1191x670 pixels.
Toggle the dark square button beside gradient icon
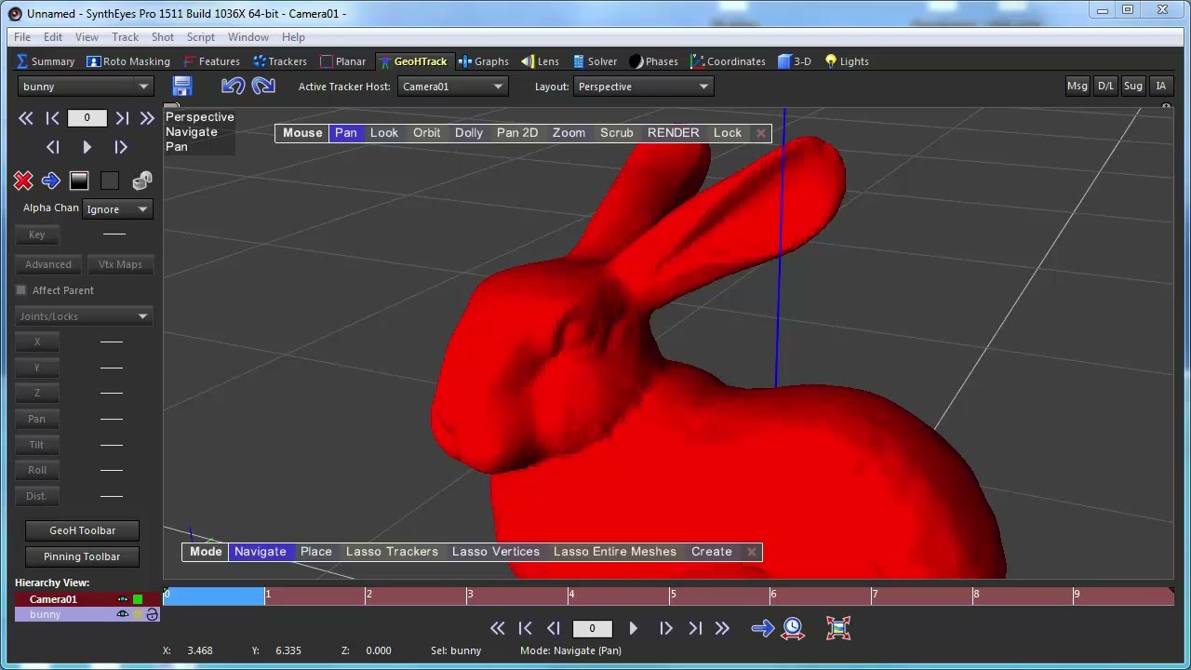click(110, 181)
